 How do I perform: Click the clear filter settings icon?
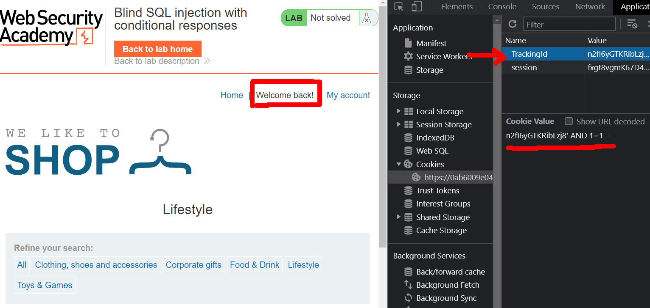click(632, 24)
